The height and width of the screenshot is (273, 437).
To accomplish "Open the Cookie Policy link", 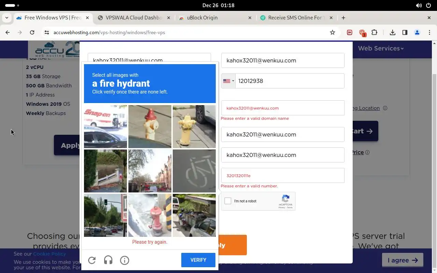I will pos(50,254).
